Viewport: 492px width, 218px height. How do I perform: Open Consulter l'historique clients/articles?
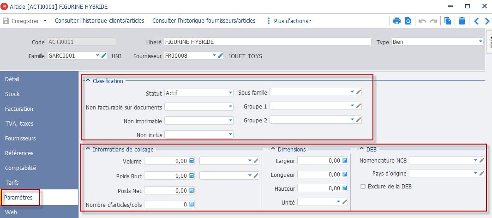(100, 21)
